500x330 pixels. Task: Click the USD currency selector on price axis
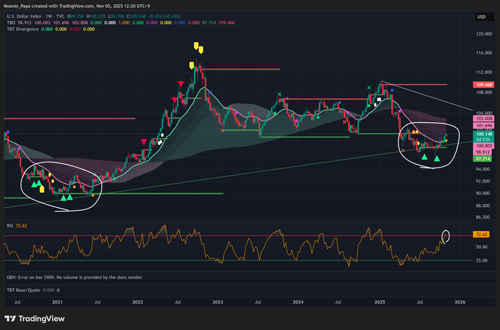[x=481, y=17]
